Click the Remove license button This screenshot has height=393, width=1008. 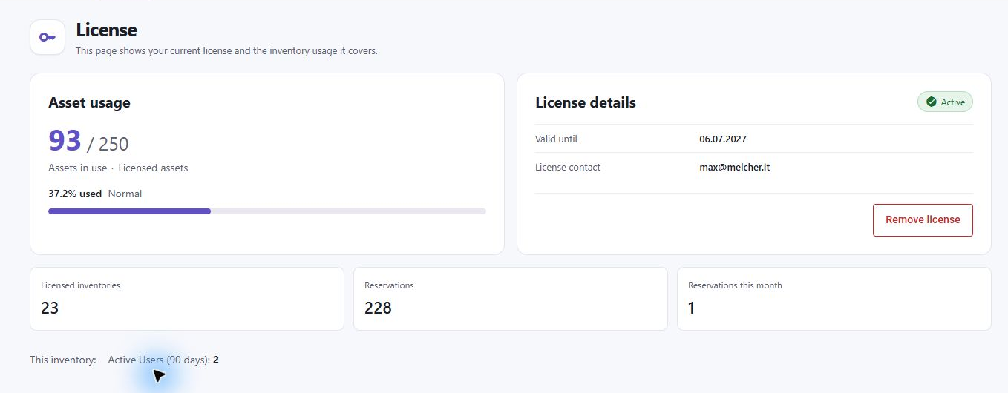point(923,220)
